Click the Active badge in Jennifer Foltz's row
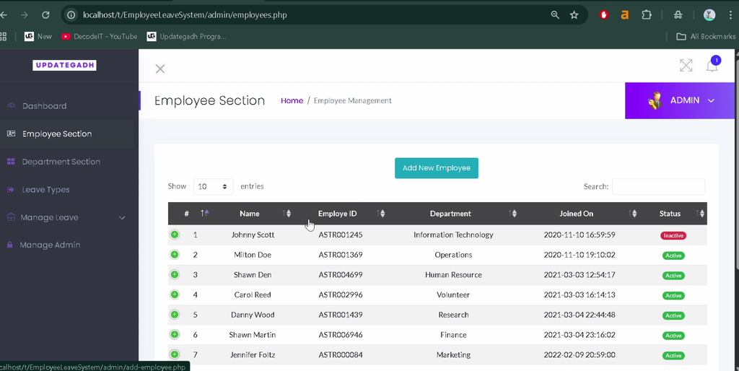Image resolution: width=739 pixels, height=371 pixels. (x=673, y=355)
